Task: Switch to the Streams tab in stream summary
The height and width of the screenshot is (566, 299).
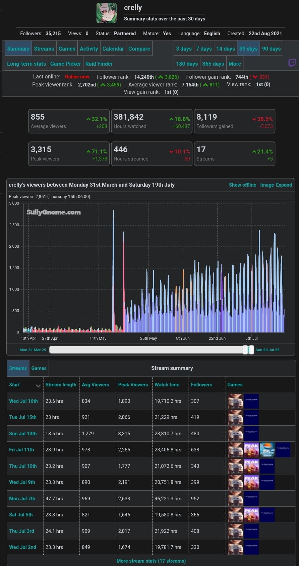Action: 18,368
